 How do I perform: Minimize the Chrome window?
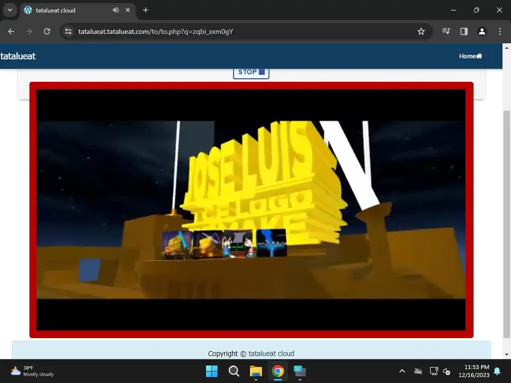click(453, 10)
